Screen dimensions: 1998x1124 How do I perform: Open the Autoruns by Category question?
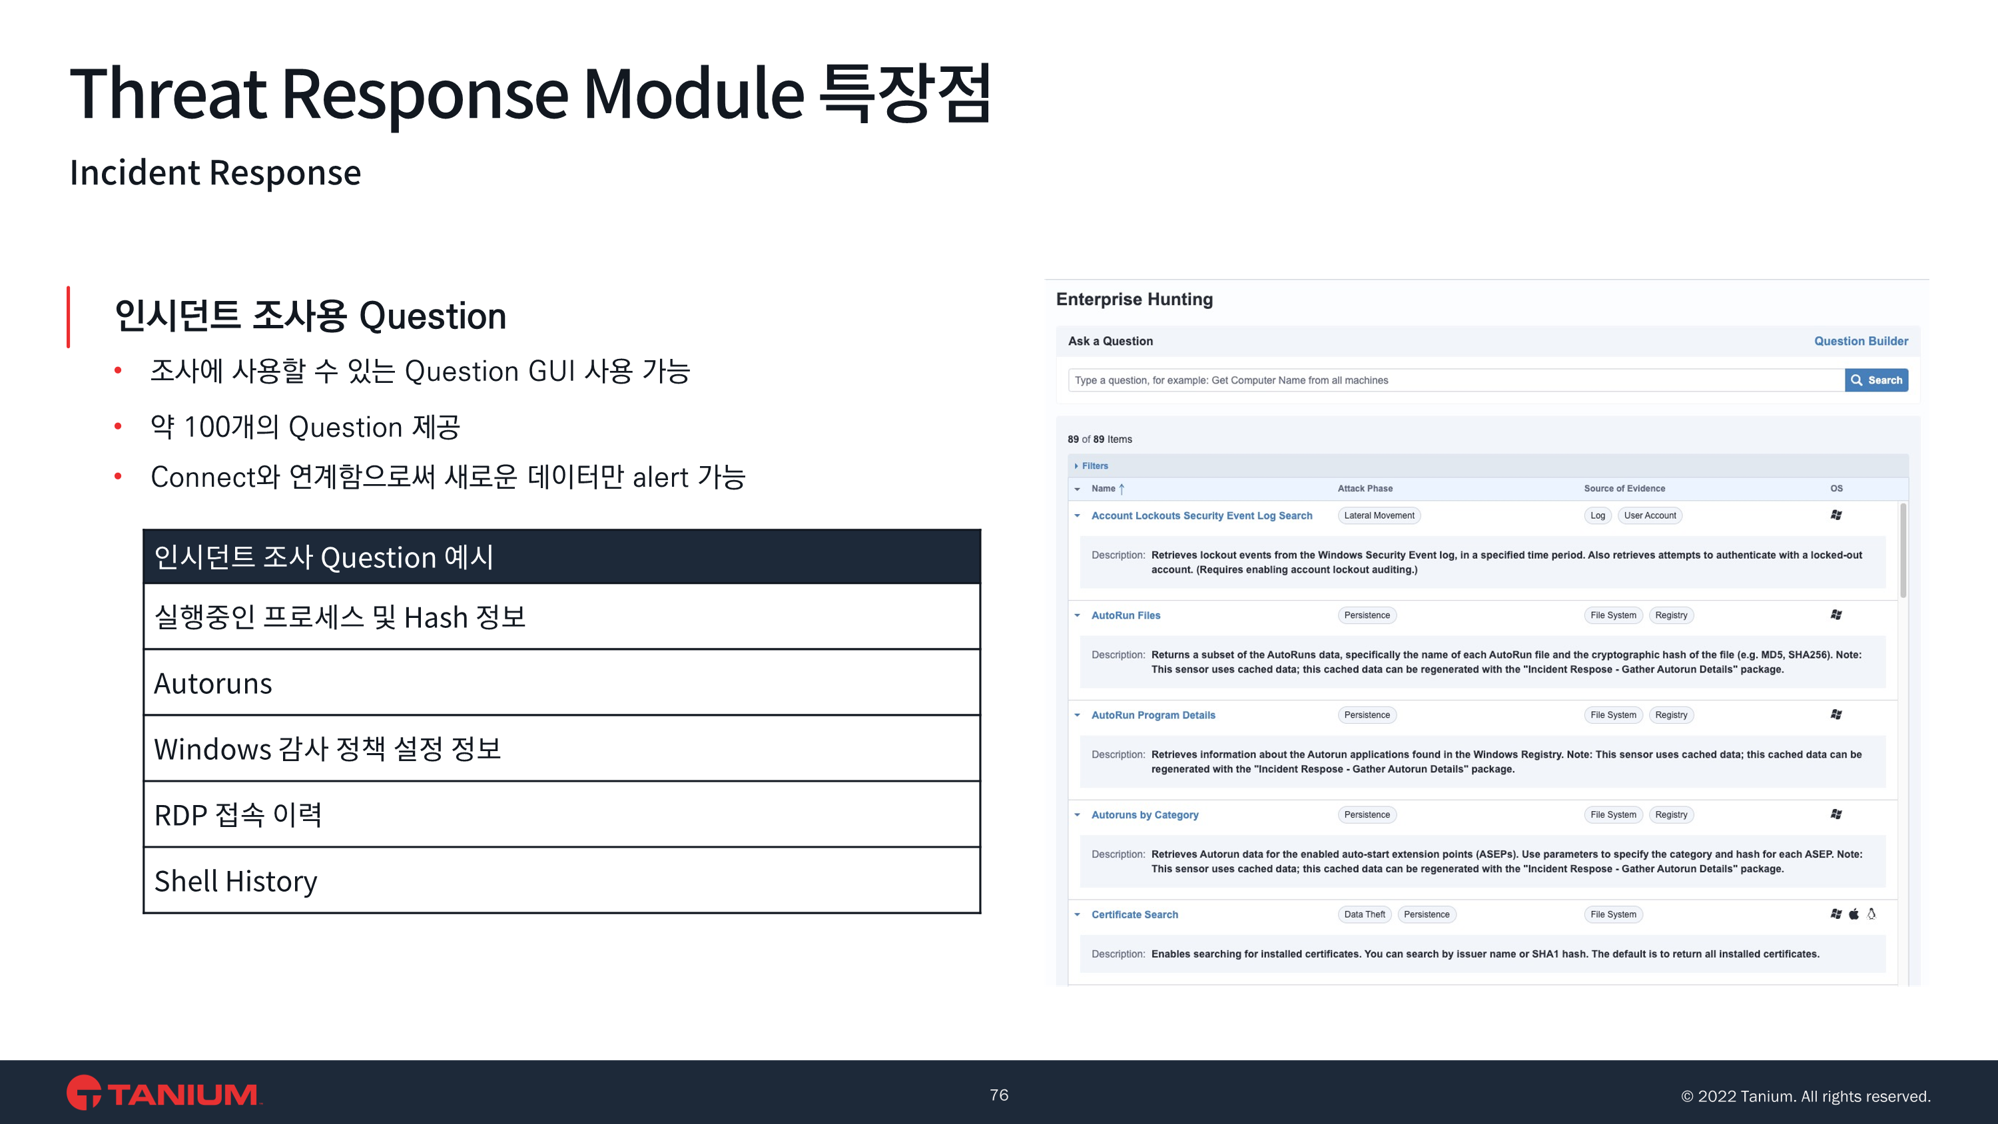coord(1144,814)
